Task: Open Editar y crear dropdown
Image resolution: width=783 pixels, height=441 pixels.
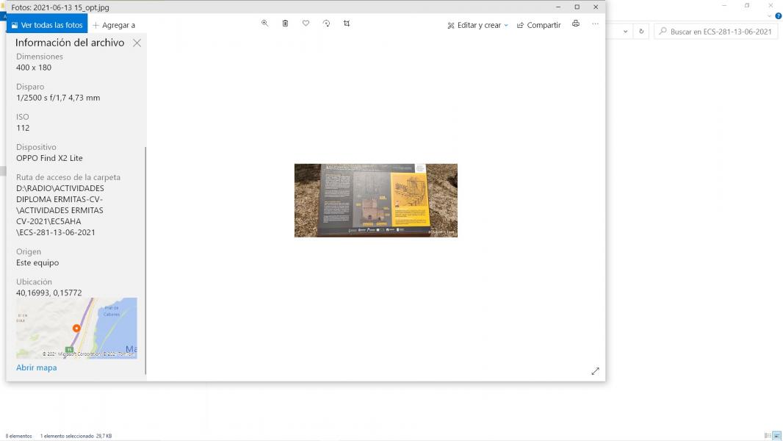Action: pos(478,25)
